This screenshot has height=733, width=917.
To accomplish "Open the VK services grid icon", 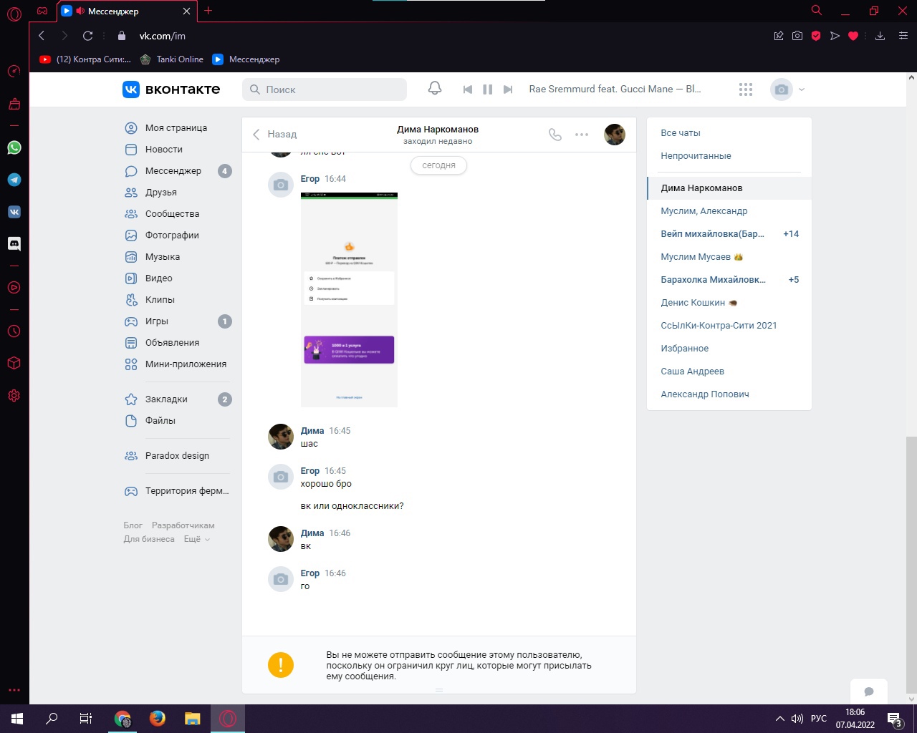I will 746,89.
